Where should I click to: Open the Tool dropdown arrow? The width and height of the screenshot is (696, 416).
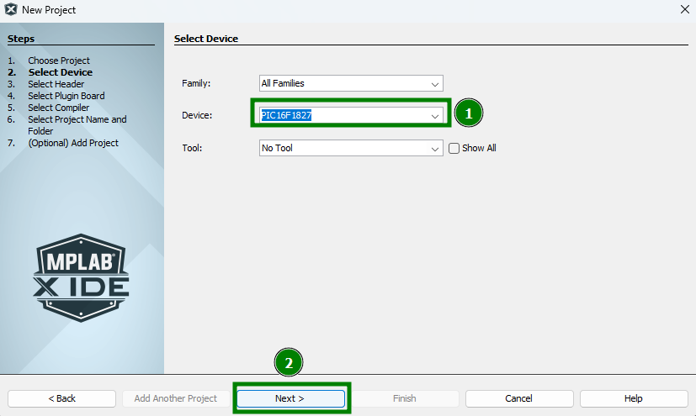[434, 149]
